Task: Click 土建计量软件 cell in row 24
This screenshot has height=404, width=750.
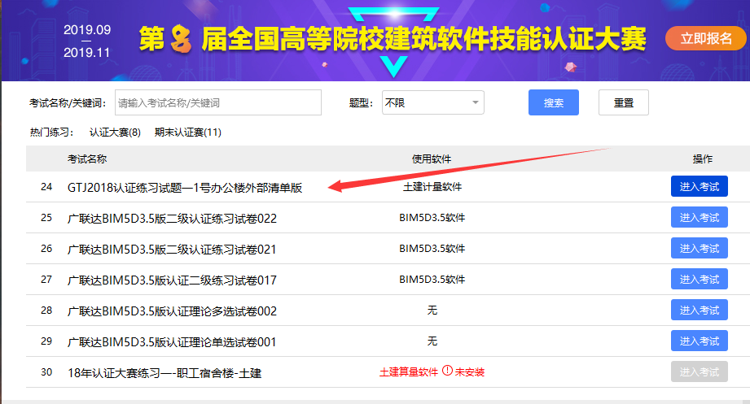Action: [x=432, y=187]
